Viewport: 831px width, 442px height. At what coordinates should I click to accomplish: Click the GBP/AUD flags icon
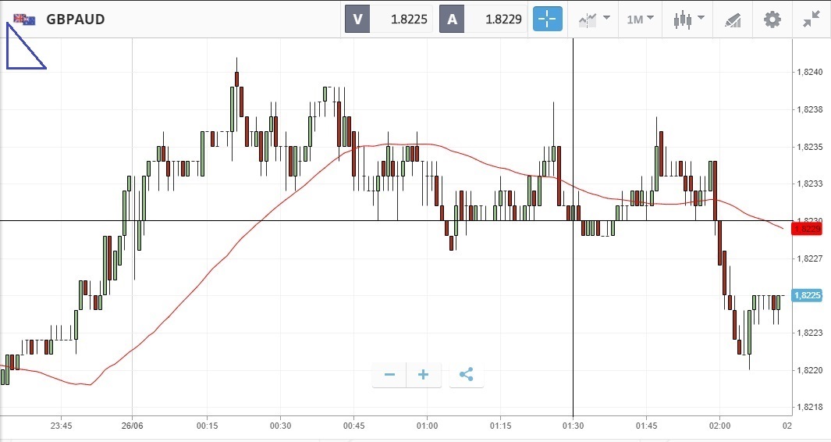click(24, 20)
